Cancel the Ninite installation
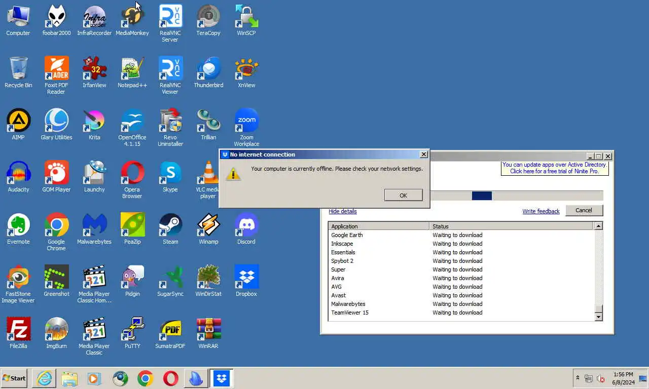649x389 pixels. pos(584,210)
